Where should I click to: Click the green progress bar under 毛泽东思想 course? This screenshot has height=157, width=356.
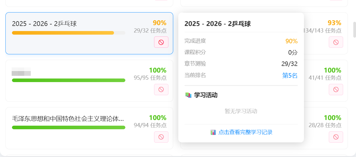69,128
